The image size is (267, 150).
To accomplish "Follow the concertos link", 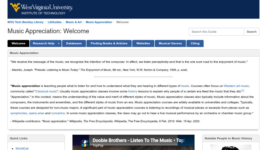I will (58, 113).
